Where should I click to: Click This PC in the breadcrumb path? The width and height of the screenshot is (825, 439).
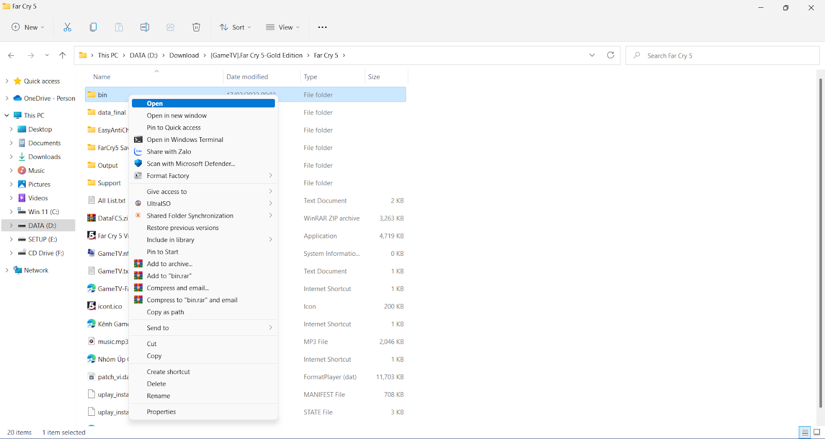click(x=108, y=55)
